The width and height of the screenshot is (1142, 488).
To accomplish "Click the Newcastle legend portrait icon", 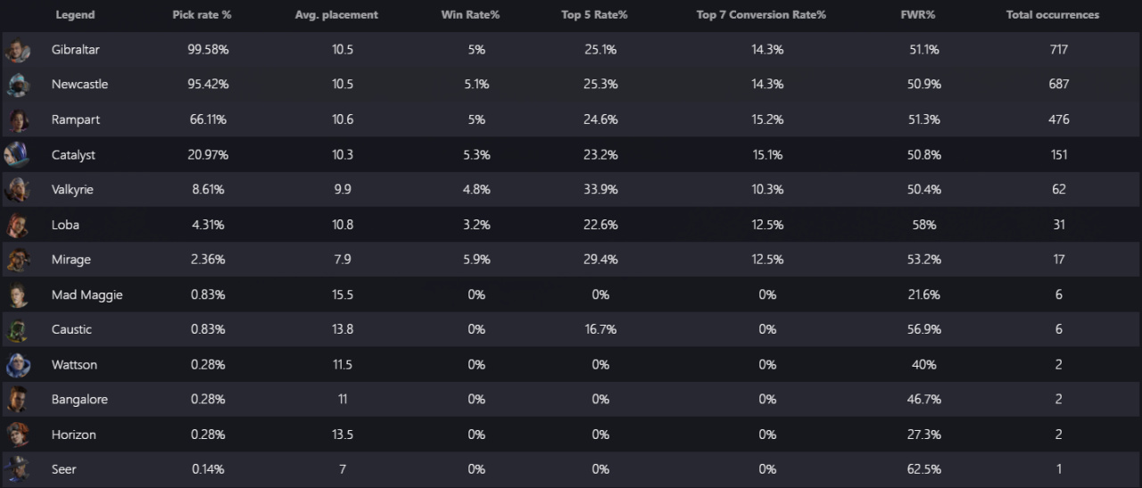I will click(x=18, y=85).
